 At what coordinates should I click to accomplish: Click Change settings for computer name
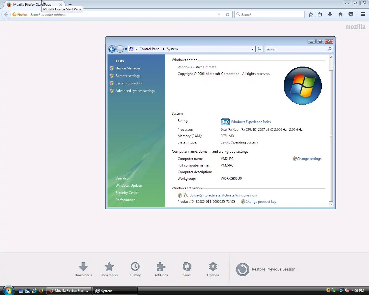click(x=309, y=159)
